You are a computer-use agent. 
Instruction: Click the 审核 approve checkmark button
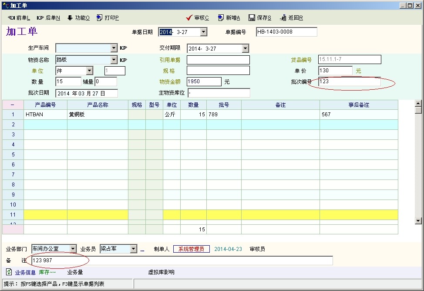click(197, 18)
